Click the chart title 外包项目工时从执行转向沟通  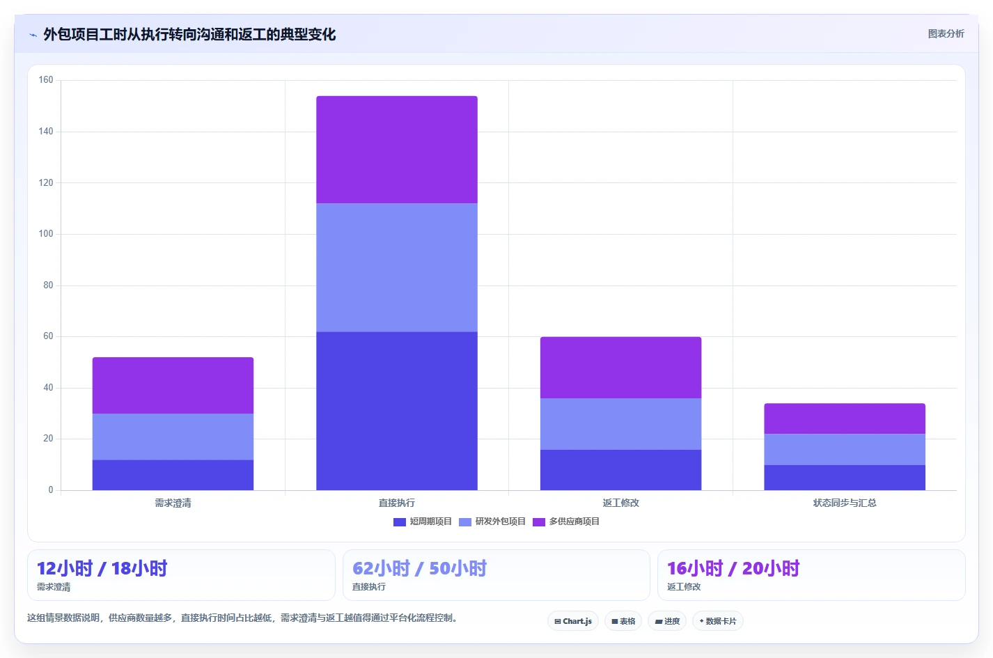pyautogui.click(x=189, y=34)
